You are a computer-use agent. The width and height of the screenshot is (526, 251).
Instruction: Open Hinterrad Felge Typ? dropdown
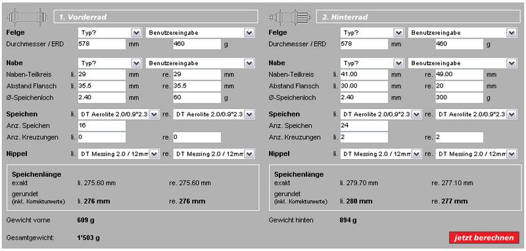point(371,32)
